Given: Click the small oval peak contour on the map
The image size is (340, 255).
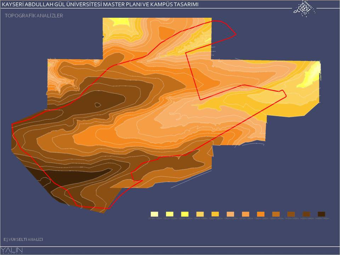Looking at the screenshot, I should [97, 104].
